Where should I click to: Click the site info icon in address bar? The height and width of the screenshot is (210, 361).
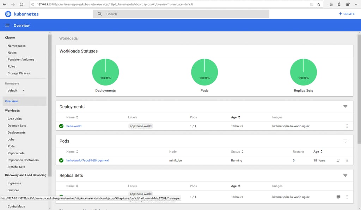[33, 4]
